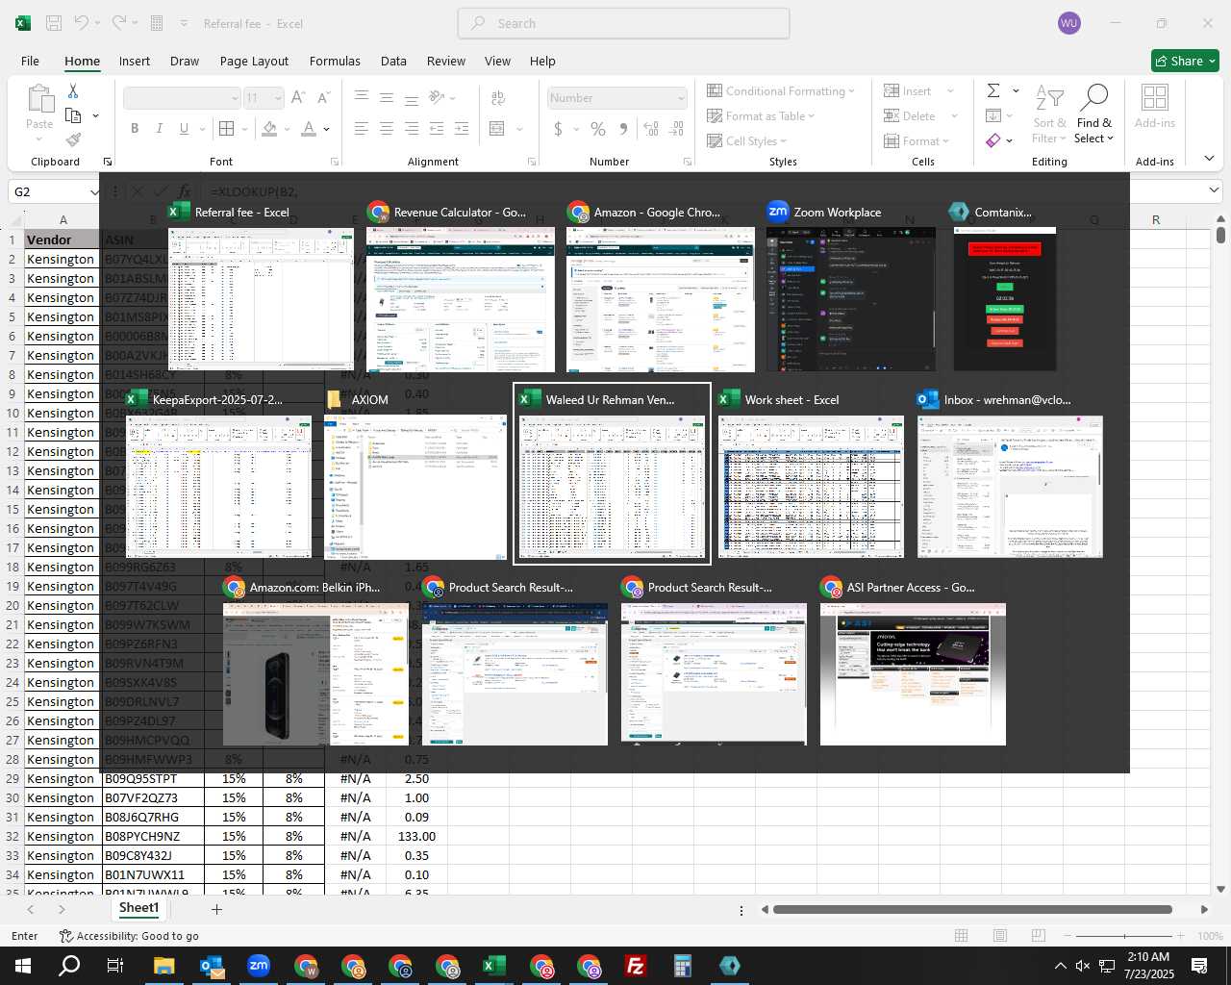Click the Fill Color bucket icon
This screenshot has width=1231, height=985.
coord(270,128)
